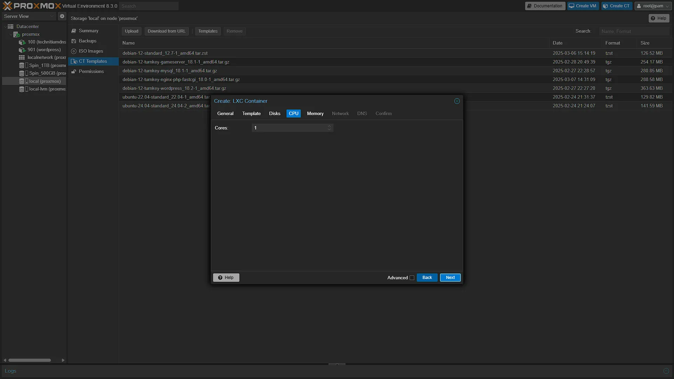Open the root@pam user menu

(x=653, y=6)
